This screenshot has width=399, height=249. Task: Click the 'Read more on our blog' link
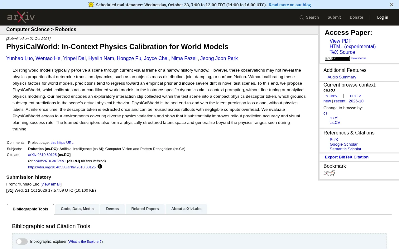(290, 5)
